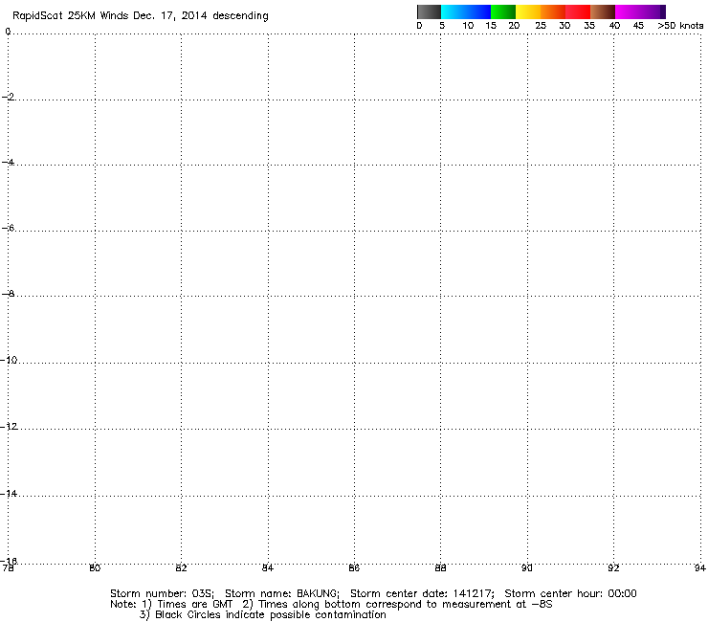
Task: Click the colorbar tick label '35'
Action: tap(589, 26)
